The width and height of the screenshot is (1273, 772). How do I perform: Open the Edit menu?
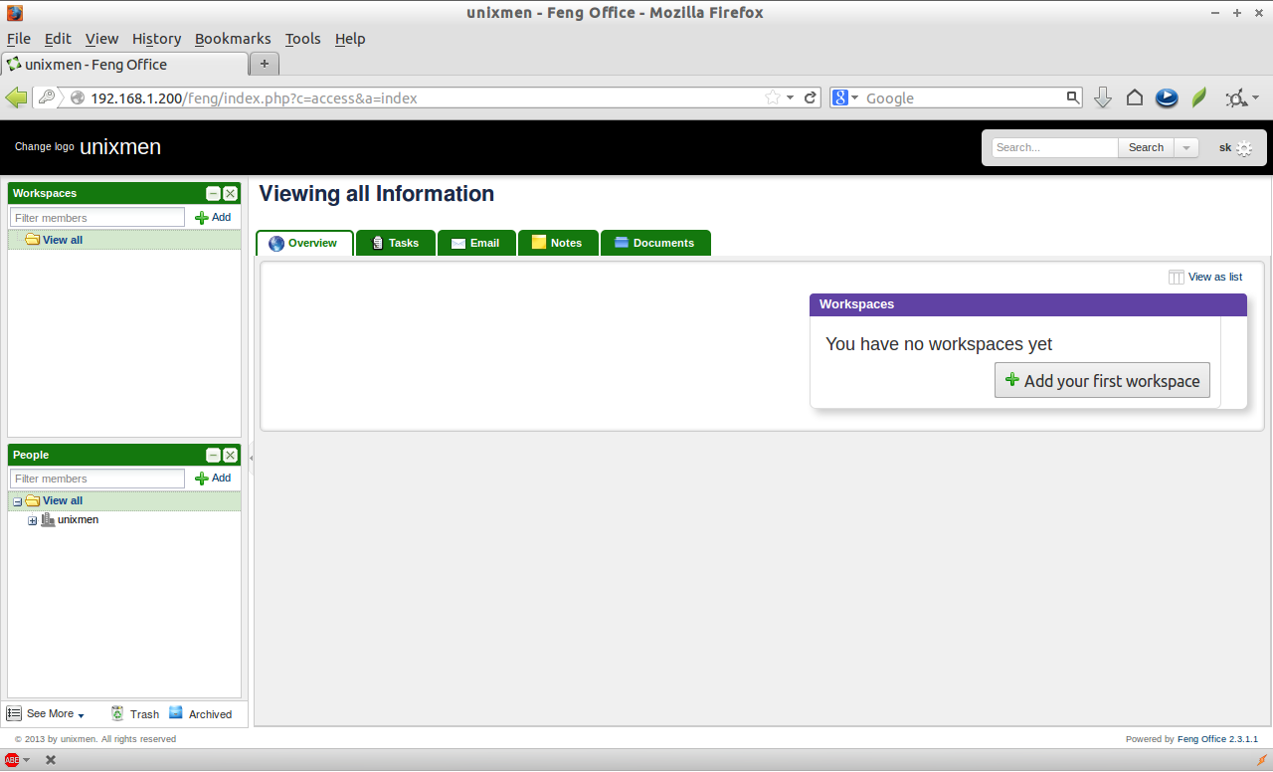pos(58,39)
